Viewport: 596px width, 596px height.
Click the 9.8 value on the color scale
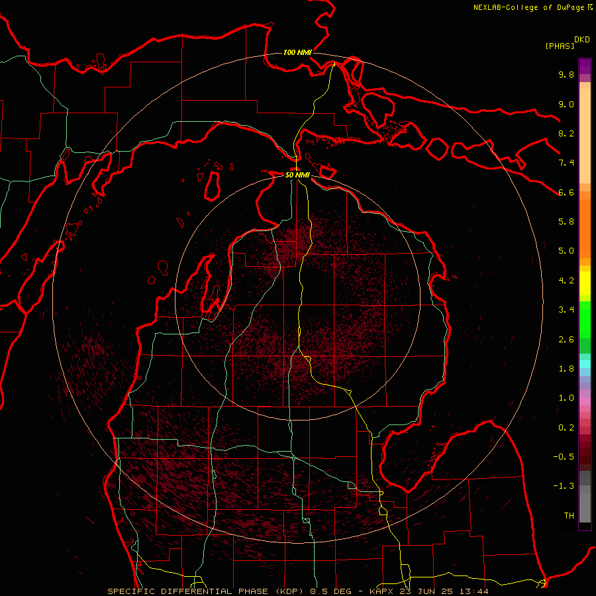coord(566,74)
